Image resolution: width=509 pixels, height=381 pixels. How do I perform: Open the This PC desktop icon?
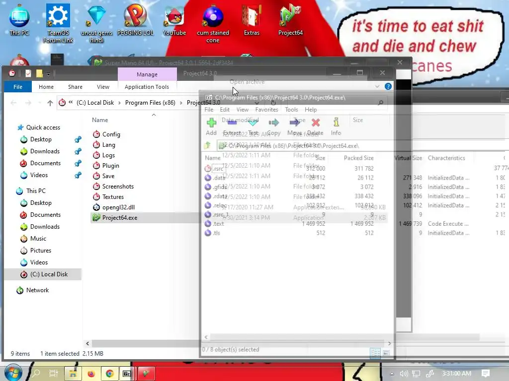(x=19, y=20)
